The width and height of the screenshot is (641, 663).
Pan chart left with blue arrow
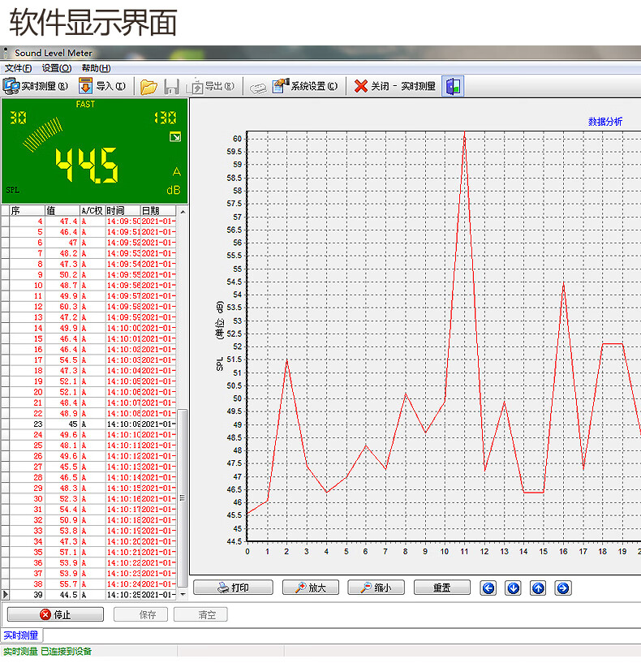click(x=488, y=588)
